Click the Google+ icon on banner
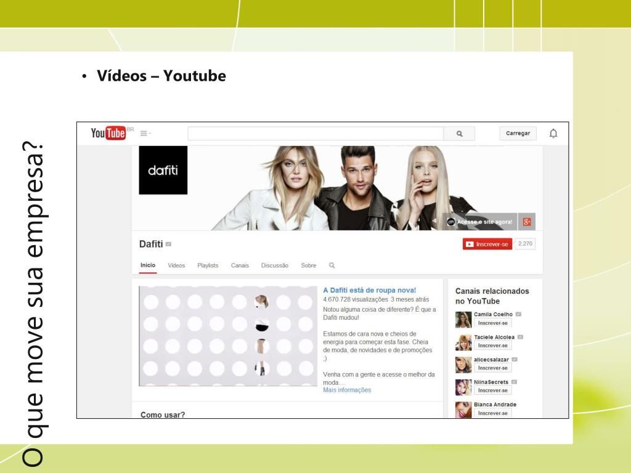This screenshot has height=473, width=631. tap(527, 222)
